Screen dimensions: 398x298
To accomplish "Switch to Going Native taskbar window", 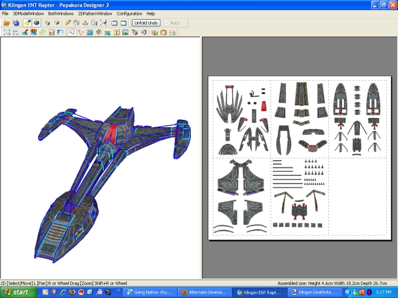I will point(149,292).
